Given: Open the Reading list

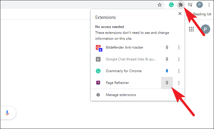Looking at the screenshot, I should coord(202,14).
